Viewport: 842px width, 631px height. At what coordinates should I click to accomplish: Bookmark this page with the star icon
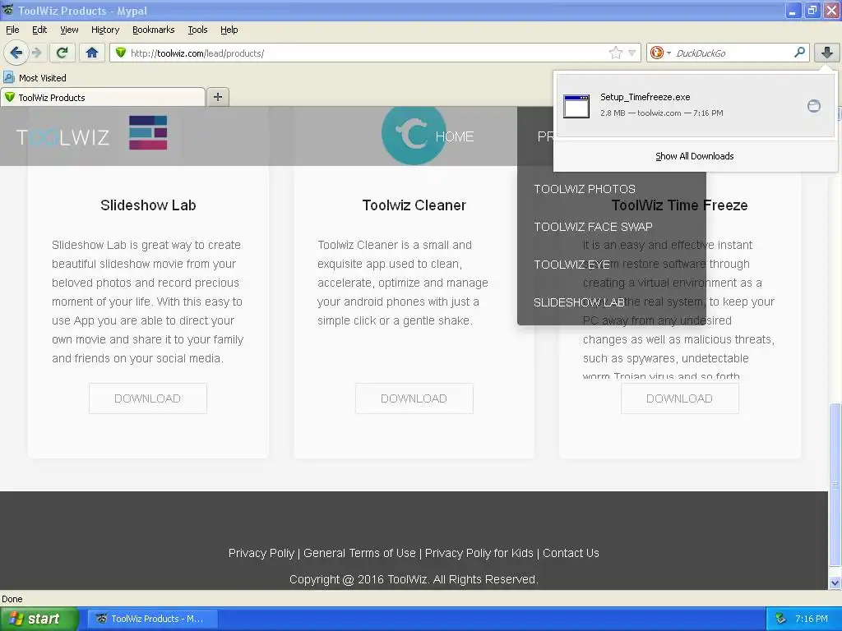coord(615,53)
